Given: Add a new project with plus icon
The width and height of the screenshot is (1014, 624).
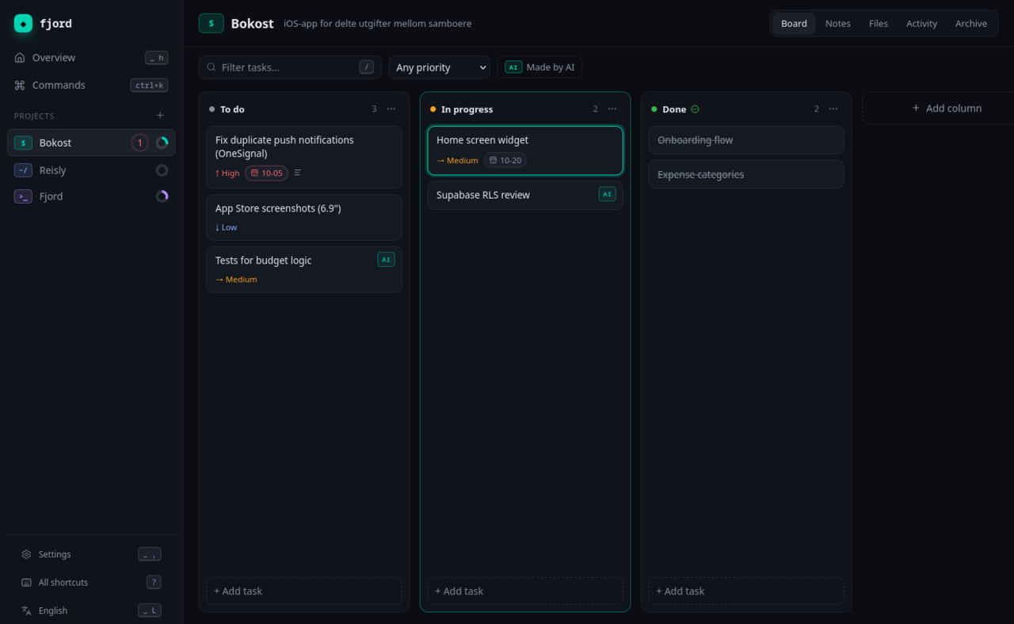Looking at the screenshot, I should click(x=160, y=116).
